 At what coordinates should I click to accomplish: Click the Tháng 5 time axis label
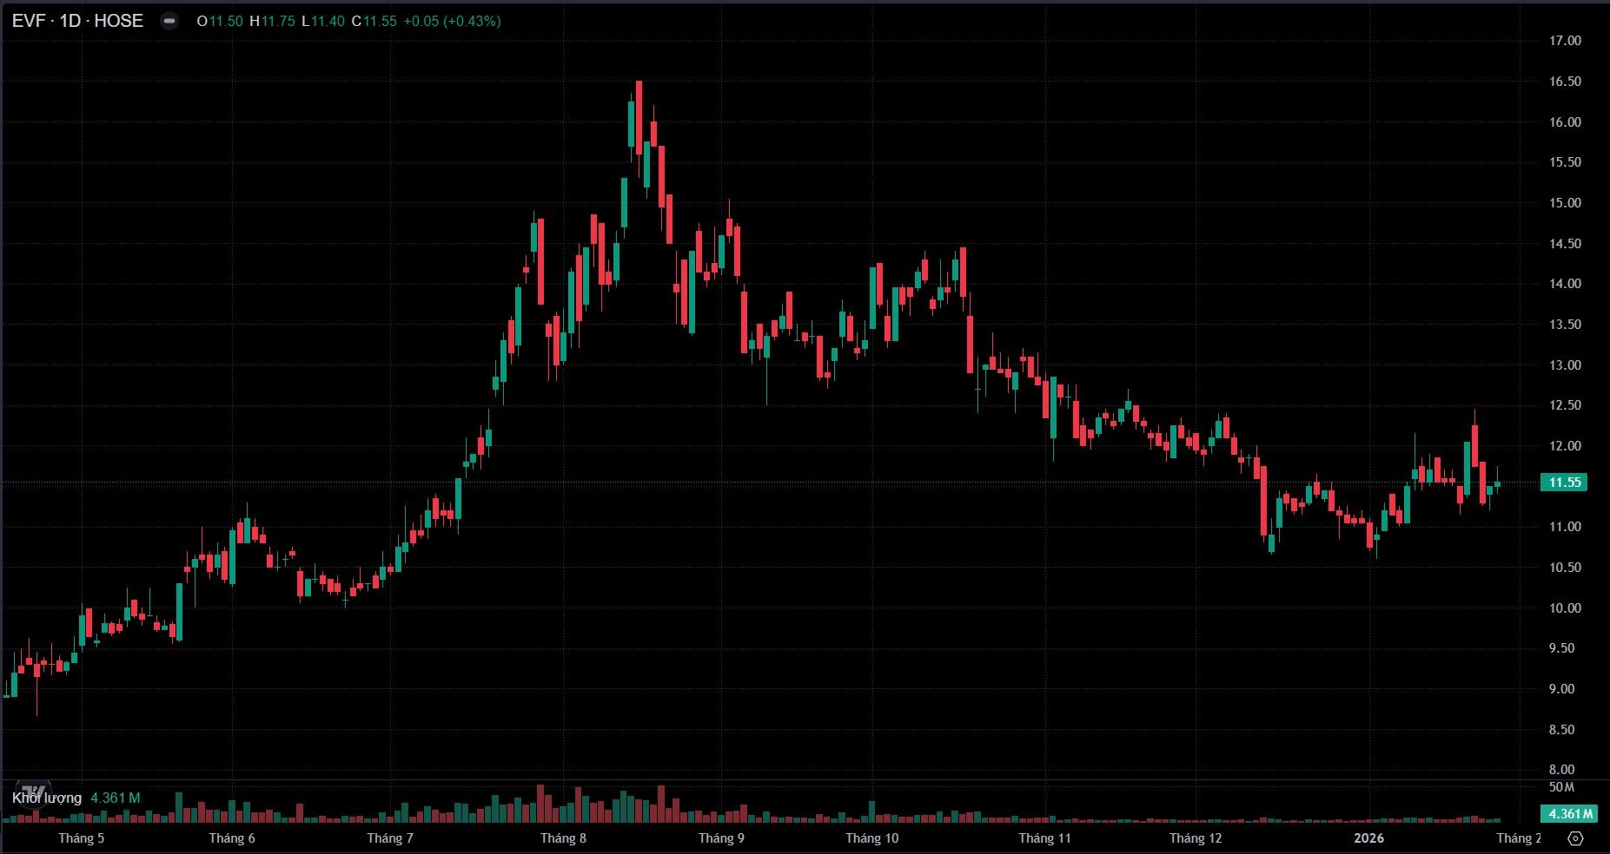click(x=82, y=838)
